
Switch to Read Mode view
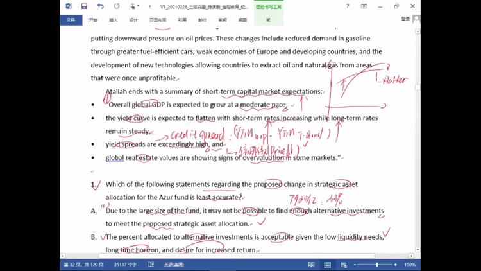[310, 265]
